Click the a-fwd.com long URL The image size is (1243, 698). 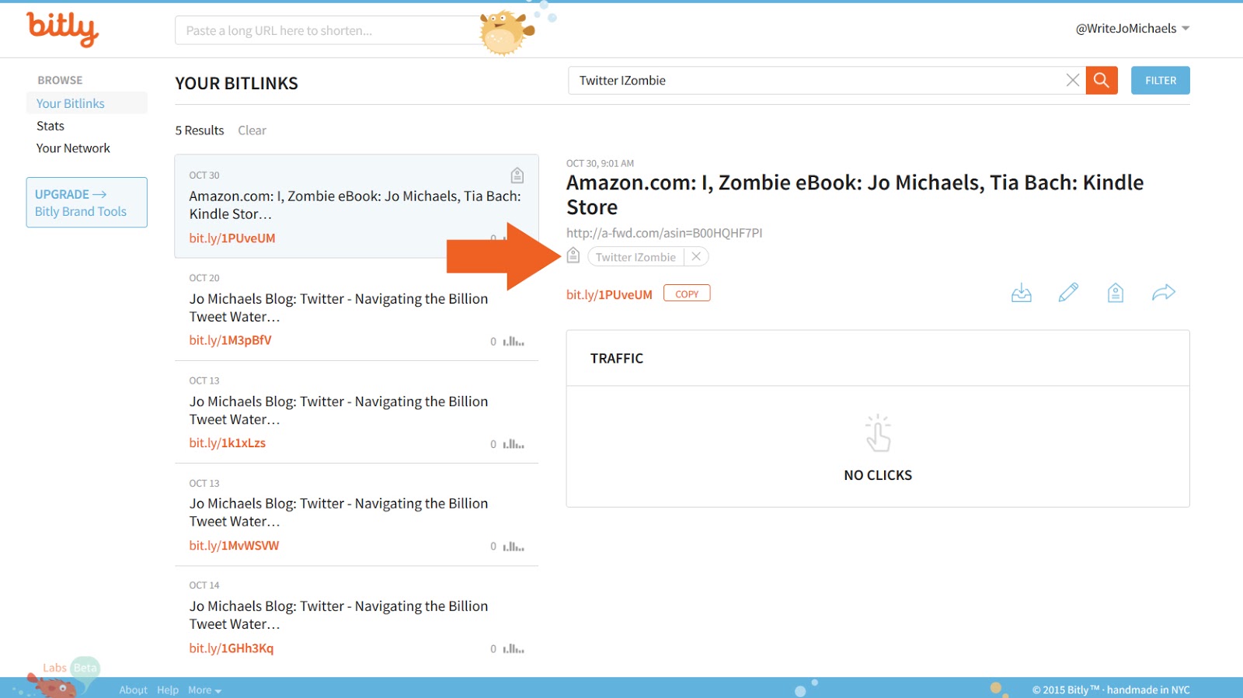(664, 233)
